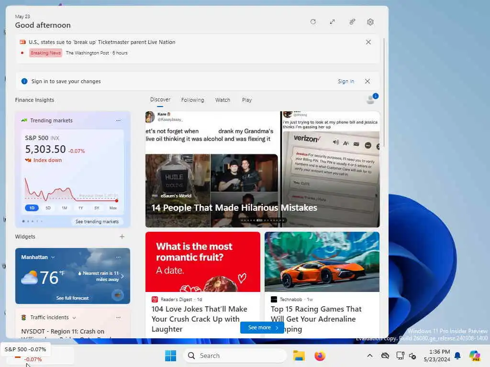Open the widgets settings gear

370,22
